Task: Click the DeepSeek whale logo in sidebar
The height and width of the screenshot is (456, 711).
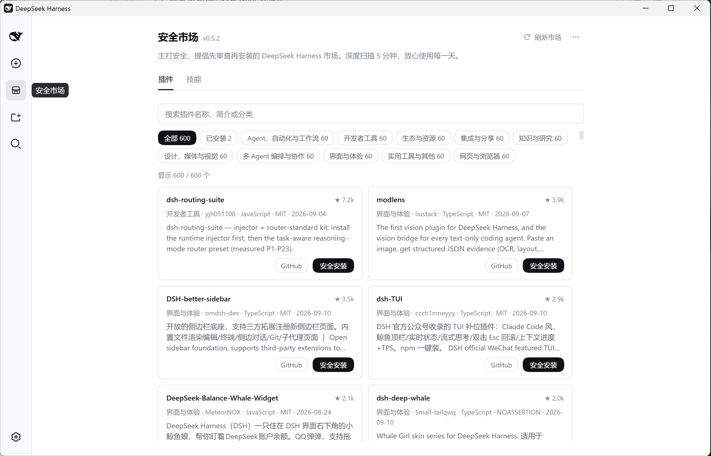Action: click(x=16, y=36)
